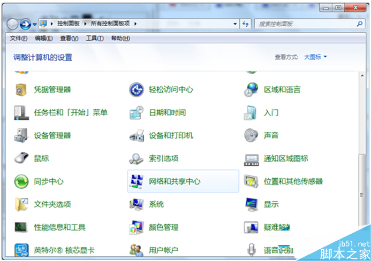This screenshot has height=261, width=371.
Task: Expand the address bar history dropdown arrow
Action: [235, 24]
